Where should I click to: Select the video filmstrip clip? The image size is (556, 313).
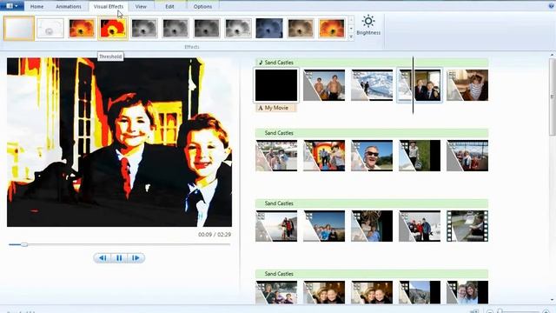(467, 226)
